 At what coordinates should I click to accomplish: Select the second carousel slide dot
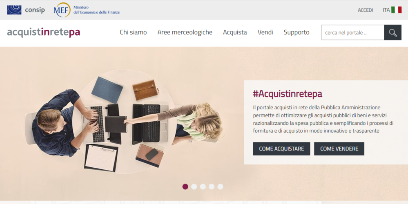click(x=194, y=186)
